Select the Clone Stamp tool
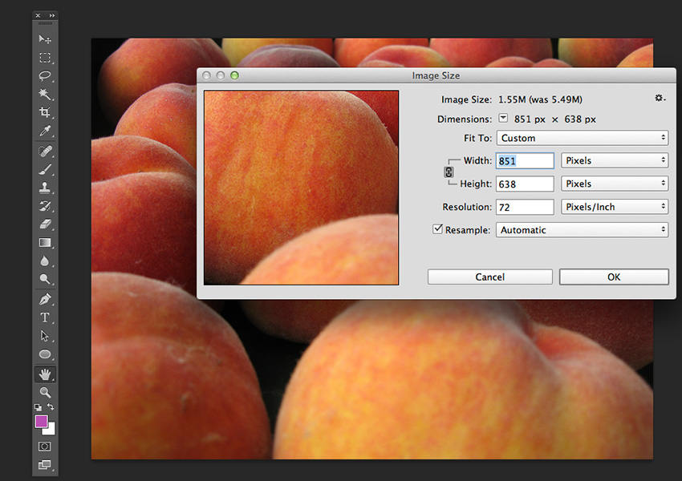Viewport: 682px width, 481px height. [x=45, y=189]
